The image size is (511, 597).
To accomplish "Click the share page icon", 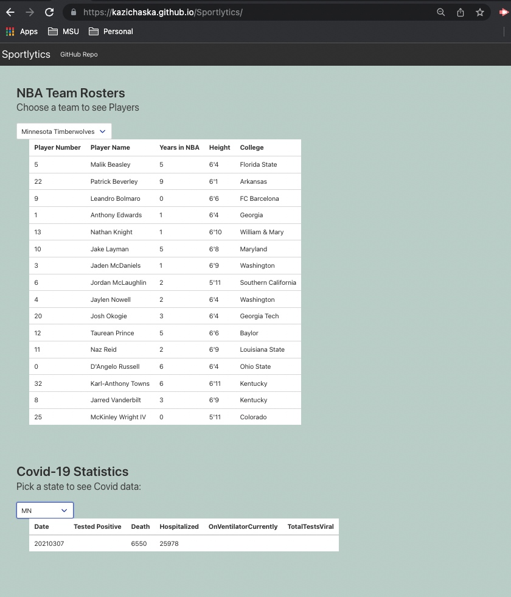I will [x=461, y=12].
